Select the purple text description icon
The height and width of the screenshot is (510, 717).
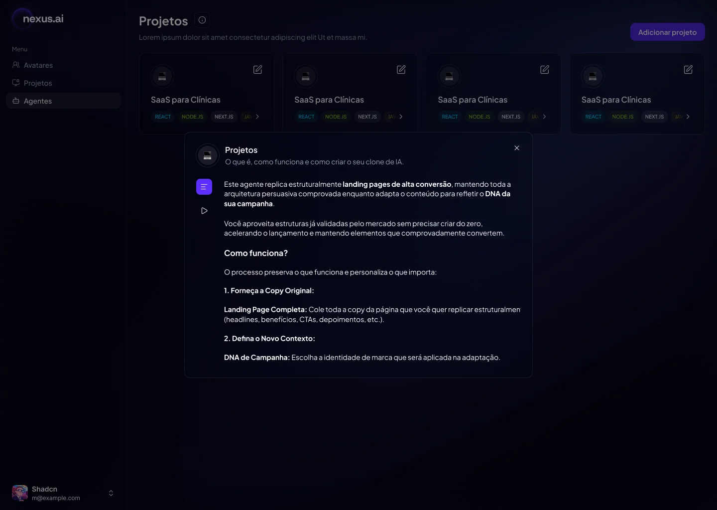point(204,187)
